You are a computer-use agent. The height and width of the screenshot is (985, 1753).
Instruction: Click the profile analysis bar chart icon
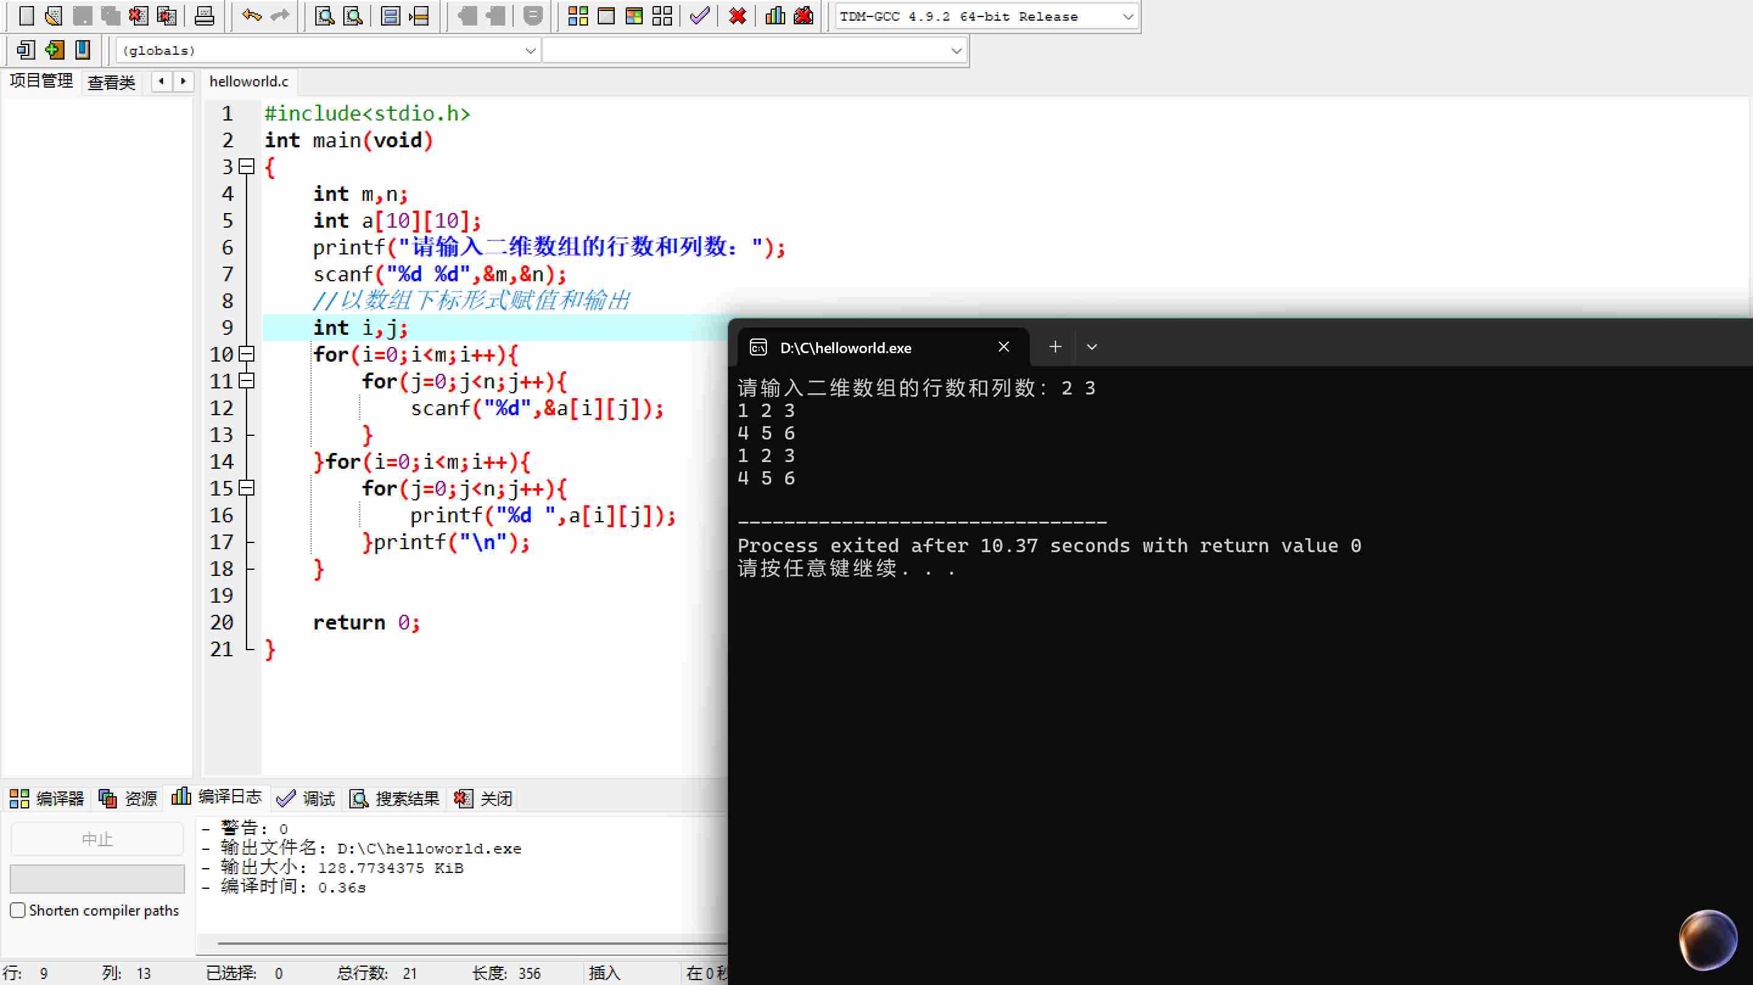point(775,15)
